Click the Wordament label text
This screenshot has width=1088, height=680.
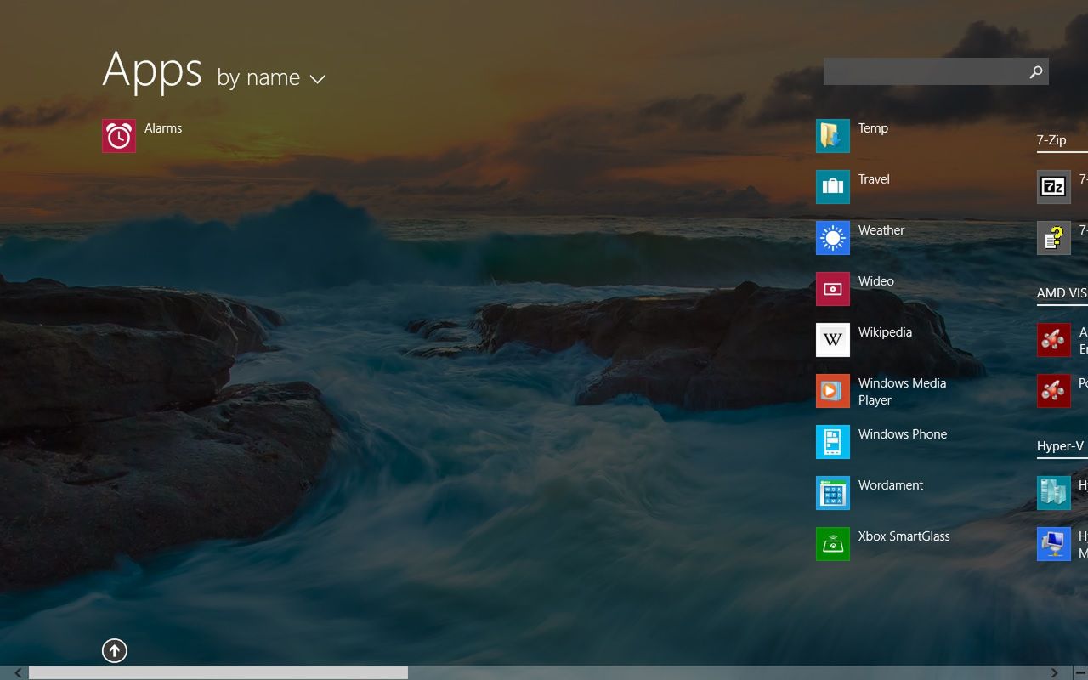891,485
